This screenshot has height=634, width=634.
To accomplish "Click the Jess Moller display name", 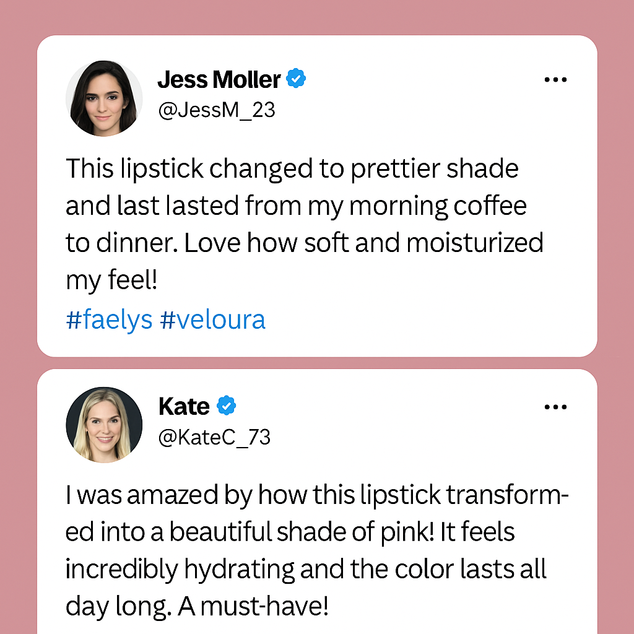I will pos(219,79).
